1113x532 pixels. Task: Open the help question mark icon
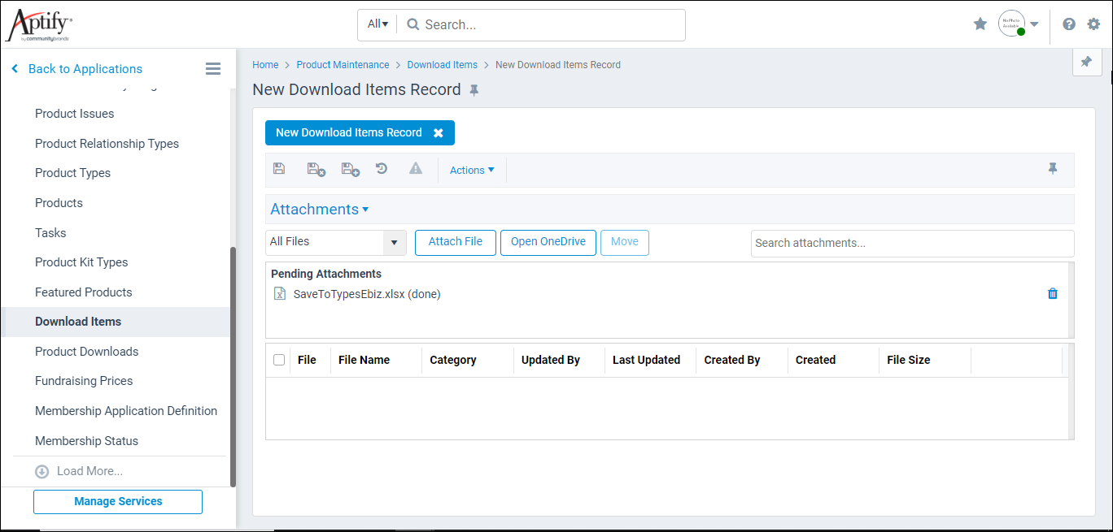pyautogui.click(x=1068, y=24)
